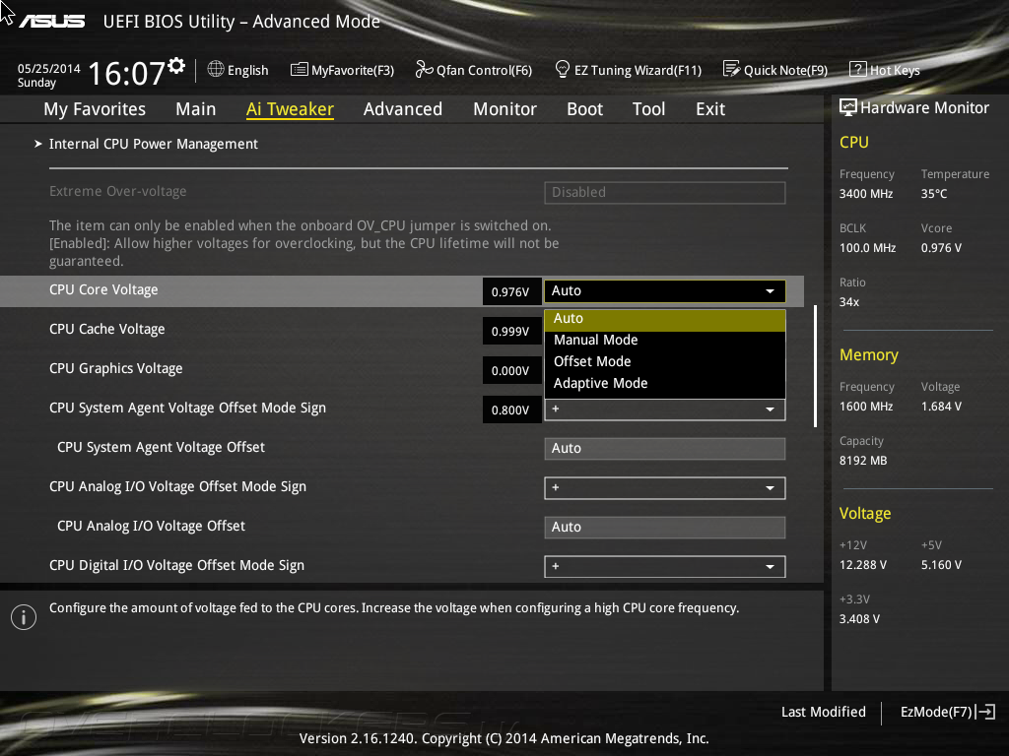This screenshot has height=756, width=1009.
Task: Open the Tool tab
Action: 648,109
